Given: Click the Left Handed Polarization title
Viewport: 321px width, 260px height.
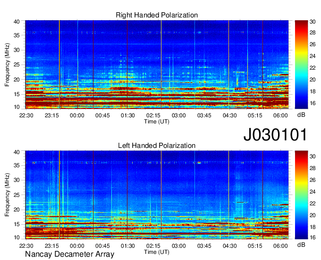Looking at the screenshot, I should [157, 146].
